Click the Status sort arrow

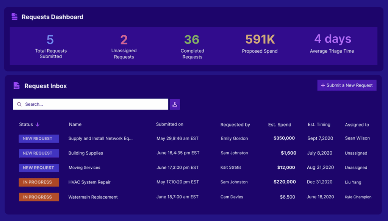(x=38, y=124)
